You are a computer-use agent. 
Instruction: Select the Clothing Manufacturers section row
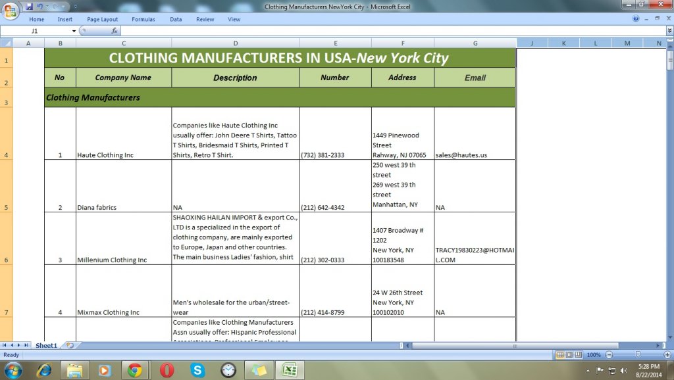pos(280,97)
